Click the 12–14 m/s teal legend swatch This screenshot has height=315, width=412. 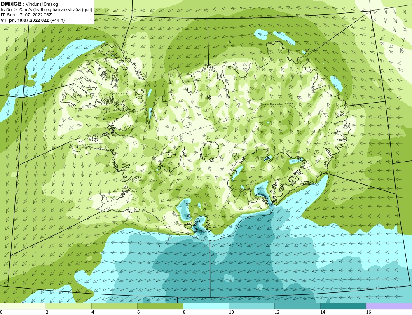(297, 306)
